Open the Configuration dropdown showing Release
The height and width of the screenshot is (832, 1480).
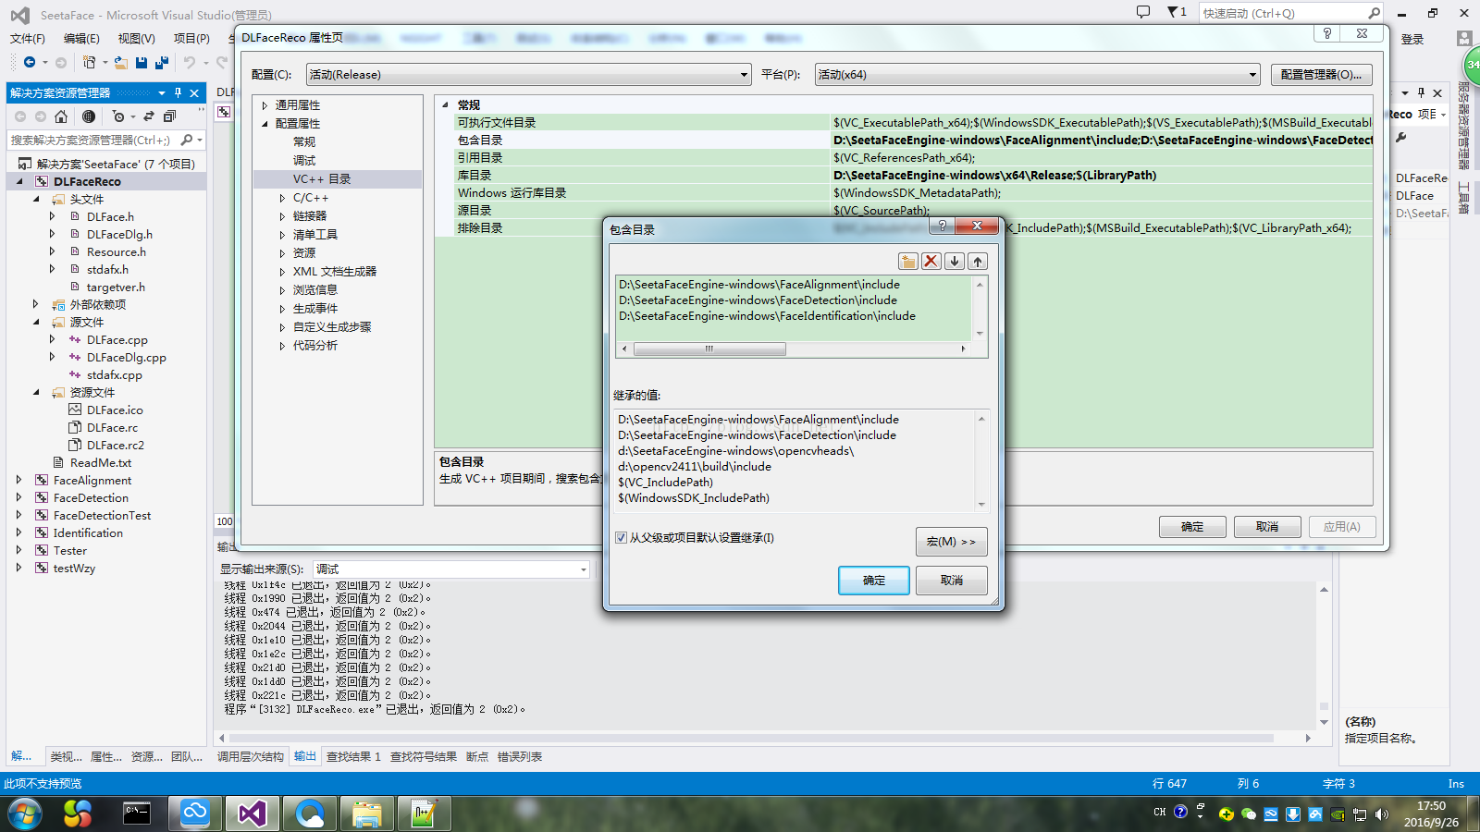click(528, 74)
